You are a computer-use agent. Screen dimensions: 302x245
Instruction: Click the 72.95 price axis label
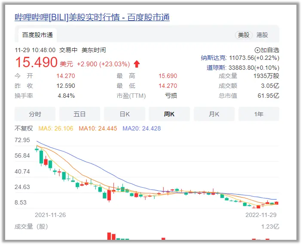[x=22, y=140]
